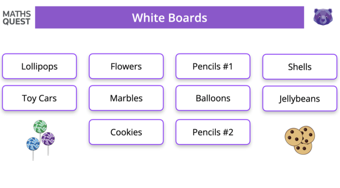340x188 pixels.
Task: Open the Balloons white board
Action: [213, 98]
